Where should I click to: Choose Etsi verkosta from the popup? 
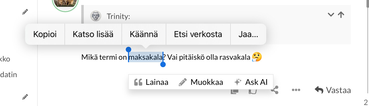198,34
